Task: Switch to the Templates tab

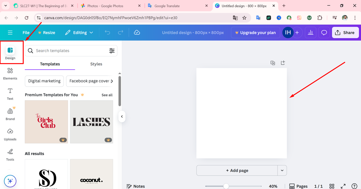Action: (50, 64)
